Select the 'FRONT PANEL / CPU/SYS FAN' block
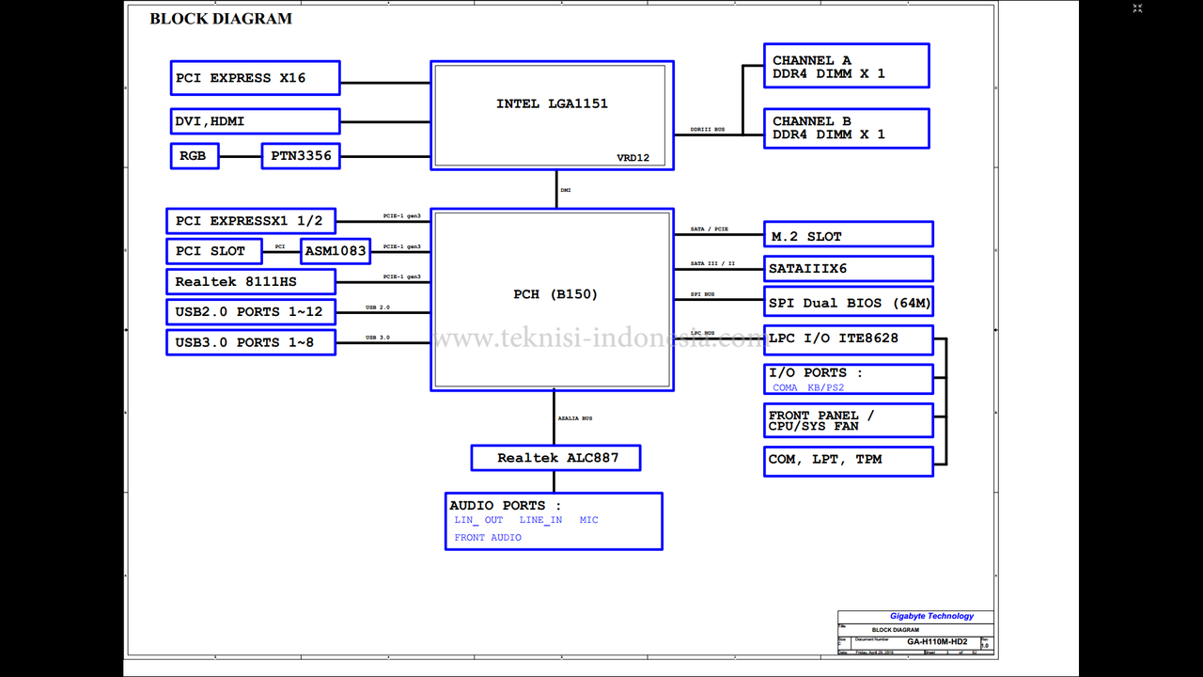This screenshot has height=677, width=1203. (848, 420)
